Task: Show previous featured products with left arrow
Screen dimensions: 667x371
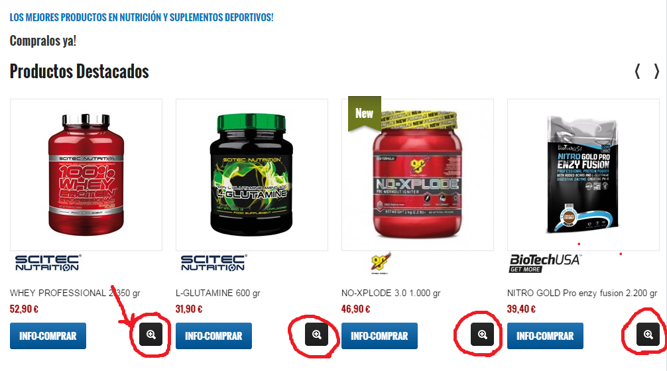Action: coord(637,71)
